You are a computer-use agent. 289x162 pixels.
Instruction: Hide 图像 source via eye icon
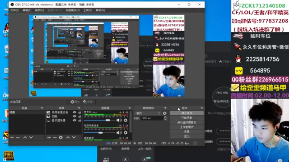click(x=75, y=116)
